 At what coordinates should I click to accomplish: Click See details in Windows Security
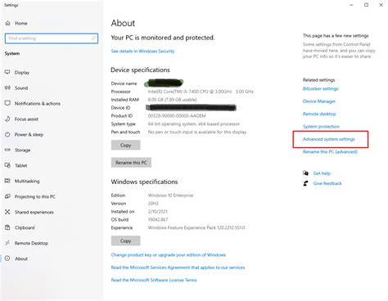[142, 52]
